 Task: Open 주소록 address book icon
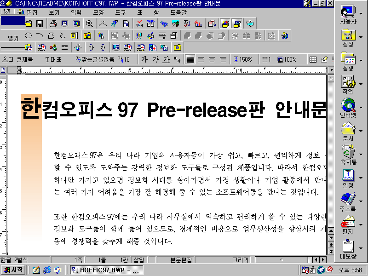tap(348, 201)
